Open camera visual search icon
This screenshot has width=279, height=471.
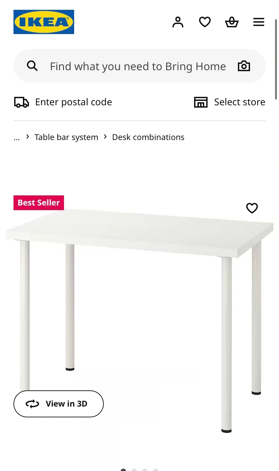(x=244, y=66)
